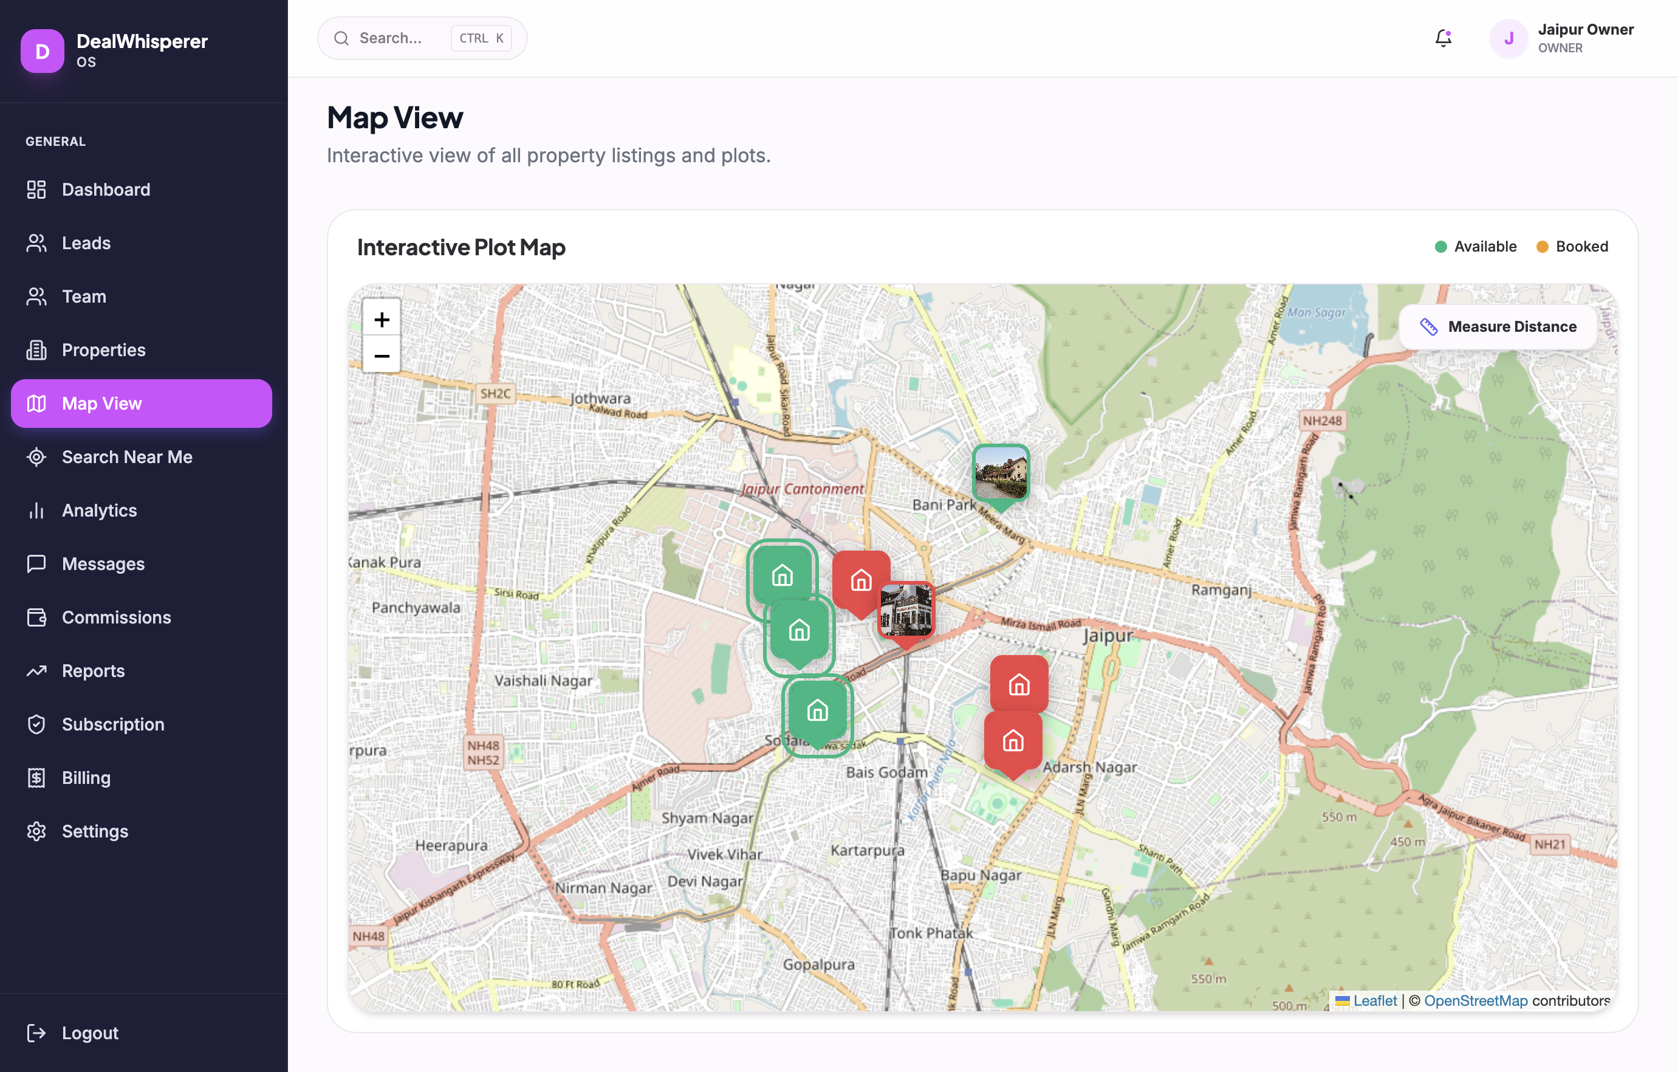Click the Billing receipt icon
Screen dimensions: 1678x1072
point(36,778)
